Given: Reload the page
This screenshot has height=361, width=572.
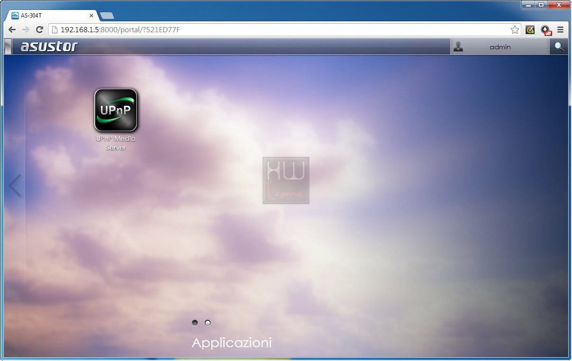Looking at the screenshot, I should [x=40, y=30].
